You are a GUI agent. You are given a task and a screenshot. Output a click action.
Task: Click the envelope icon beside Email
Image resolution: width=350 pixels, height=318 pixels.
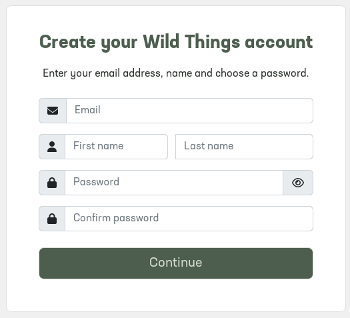tap(53, 111)
